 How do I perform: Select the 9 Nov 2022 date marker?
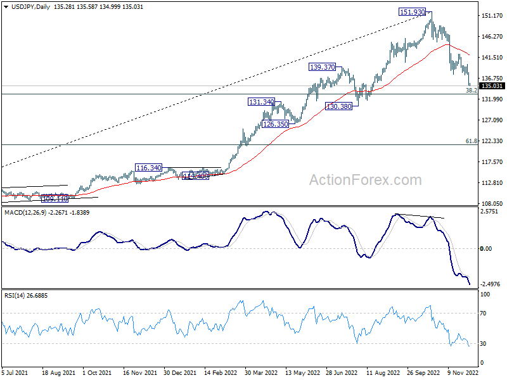(463, 372)
